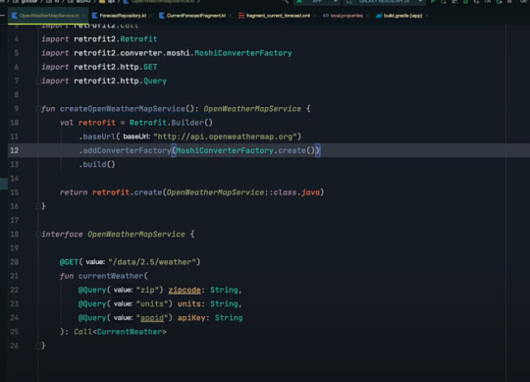Click OpenWeatherMapService::class.java on line 15
Viewport: 530px width, 382px height.
[x=243, y=192]
